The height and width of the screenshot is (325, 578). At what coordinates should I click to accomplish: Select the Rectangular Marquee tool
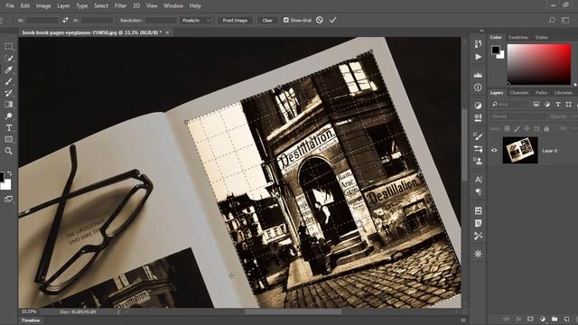8,46
